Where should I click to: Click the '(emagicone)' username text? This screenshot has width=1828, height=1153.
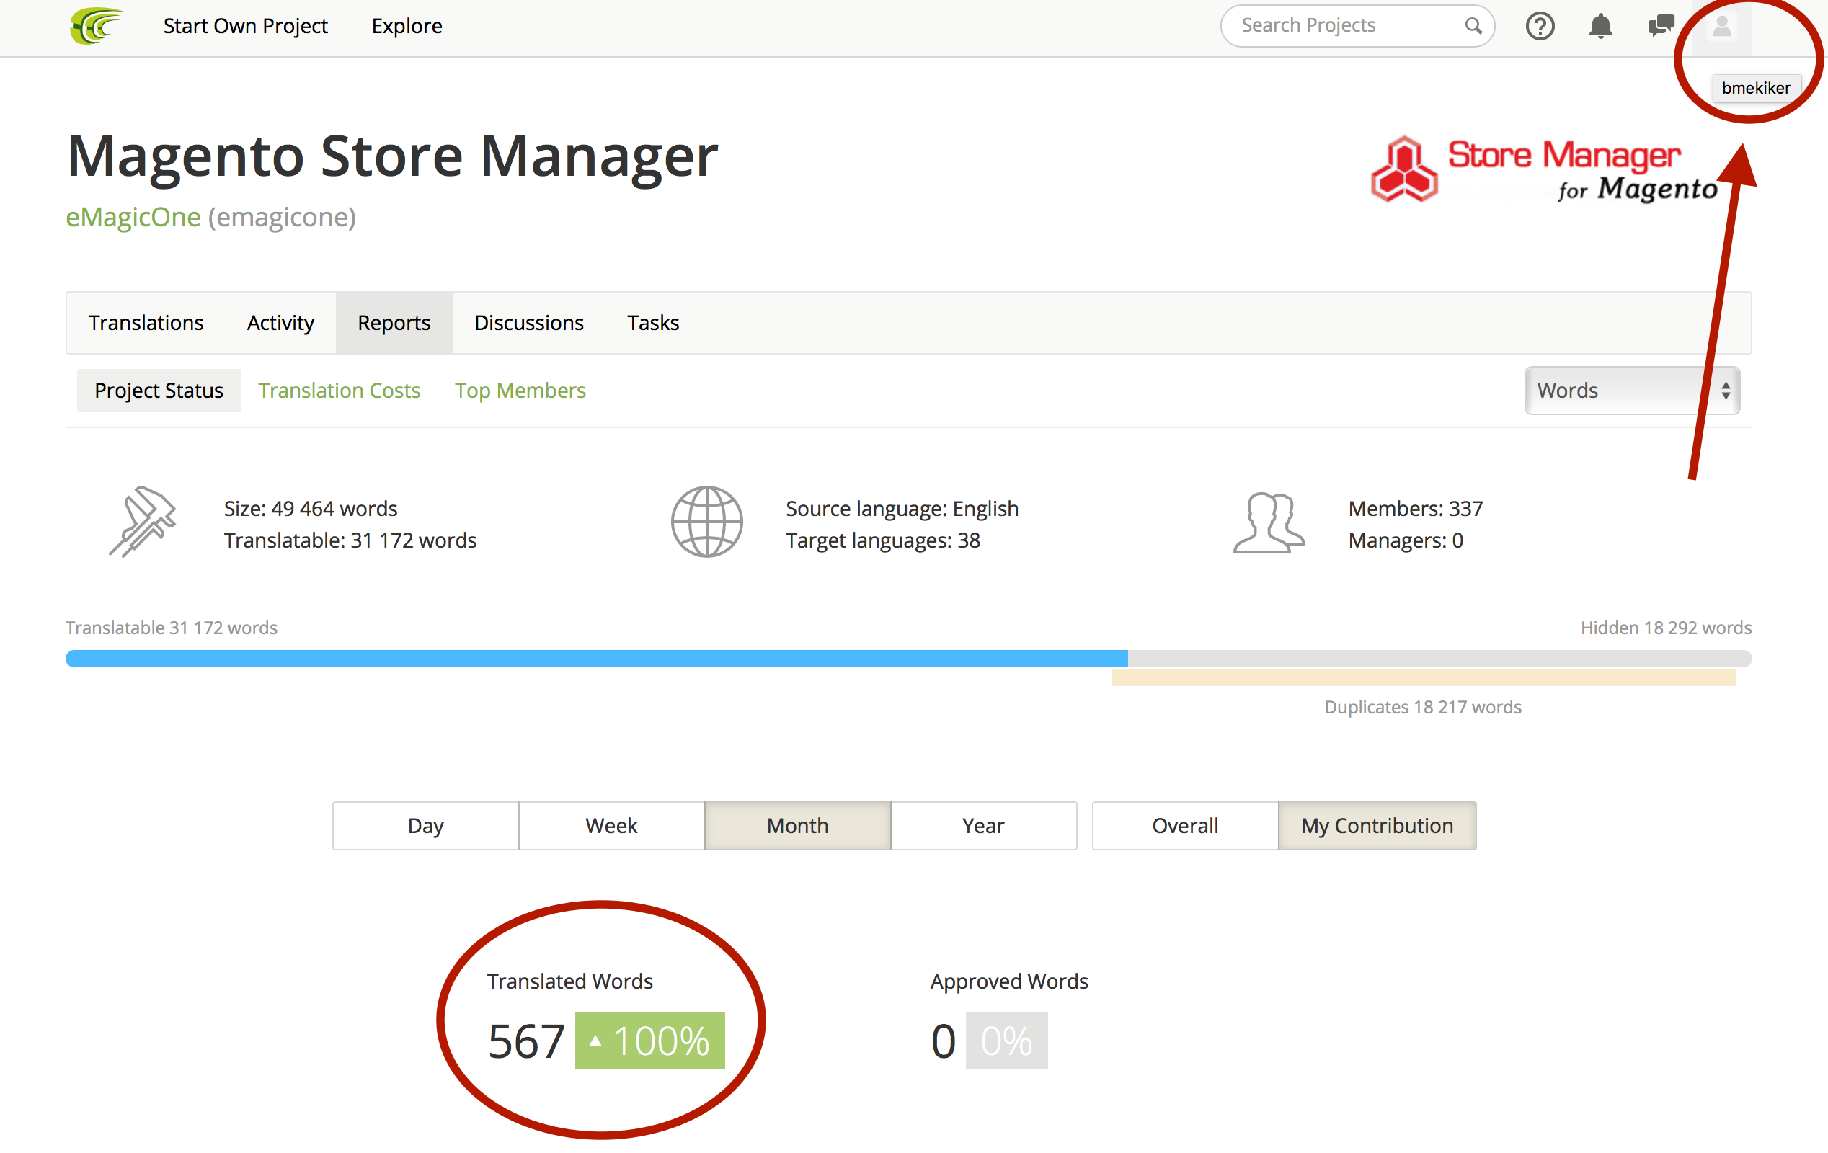pyautogui.click(x=282, y=217)
